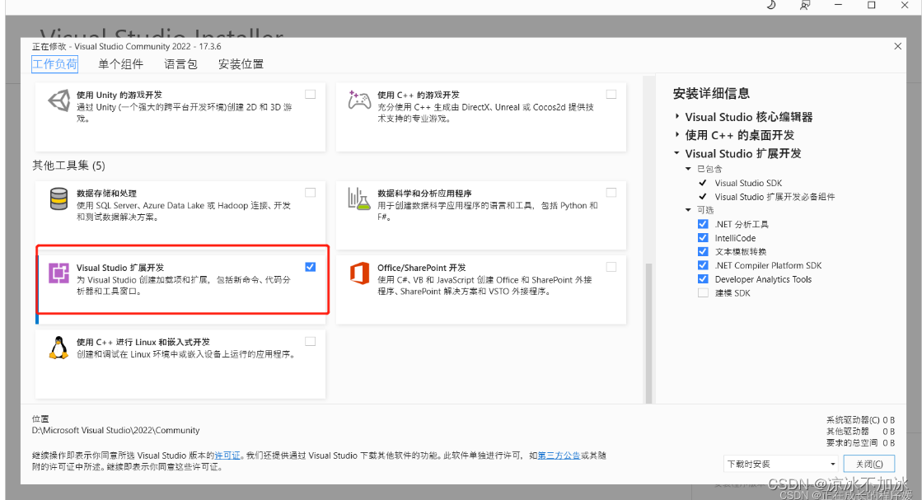Click the Visual Studio extension development icon

(x=59, y=273)
